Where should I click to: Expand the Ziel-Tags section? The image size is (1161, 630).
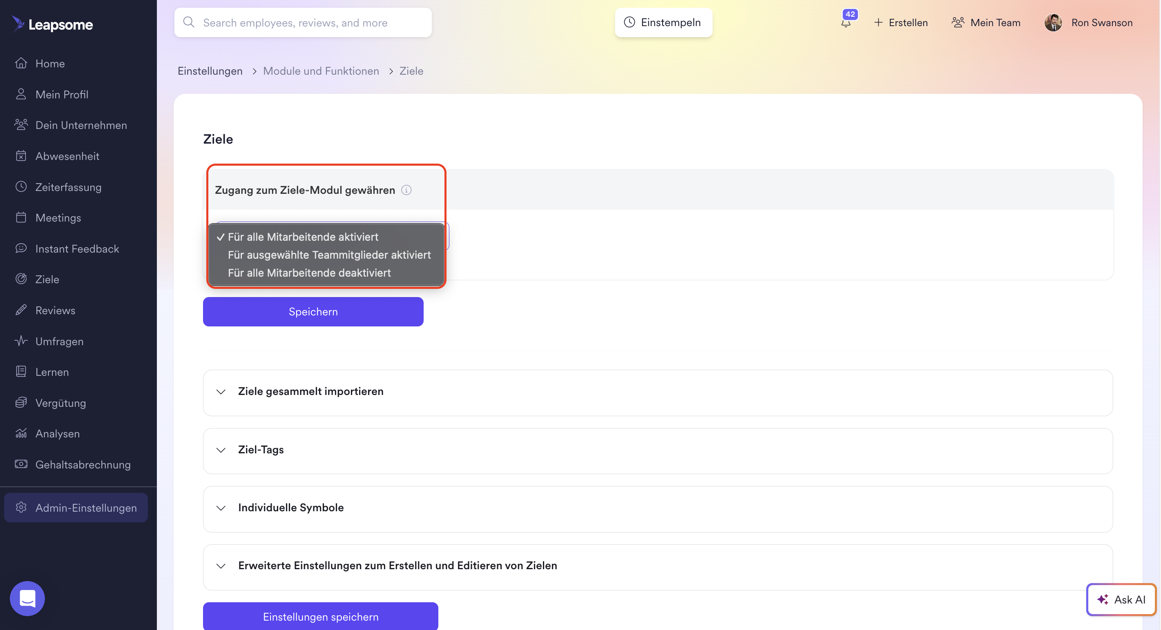click(x=658, y=450)
